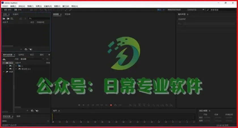Sort files by the 名称 column header

pos(5,22)
